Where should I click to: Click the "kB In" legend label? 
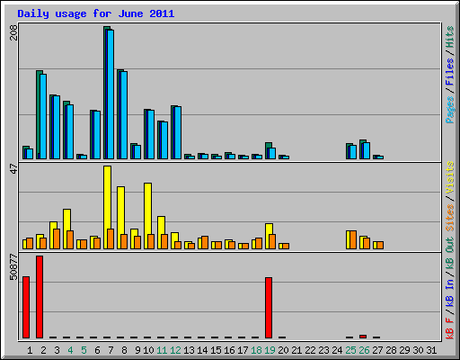(x=450, y=292)
